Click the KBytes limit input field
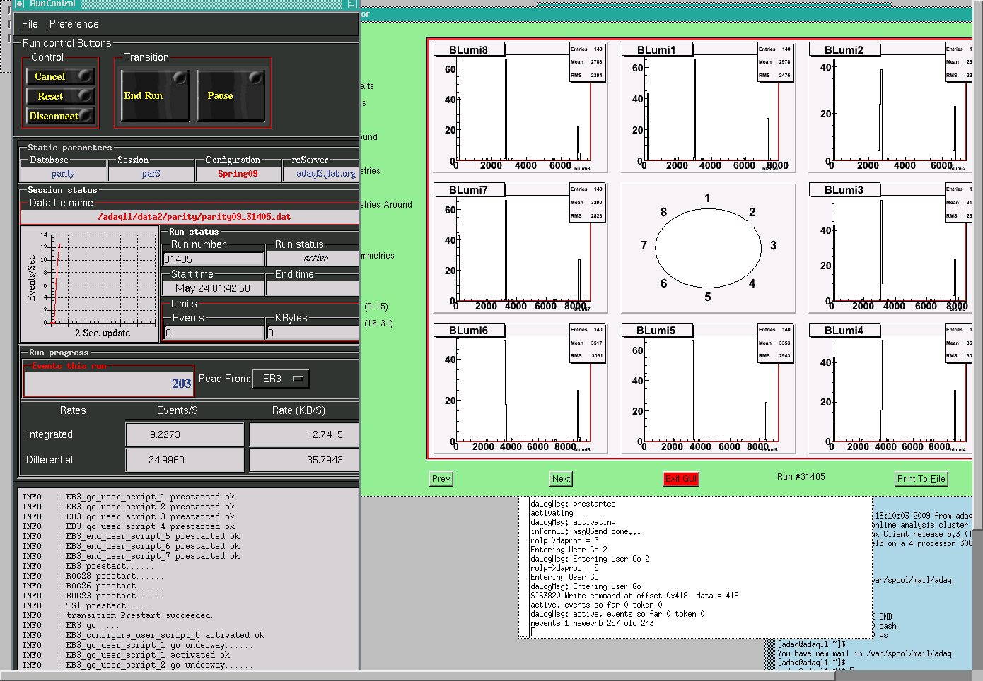 tap(313, 333)
